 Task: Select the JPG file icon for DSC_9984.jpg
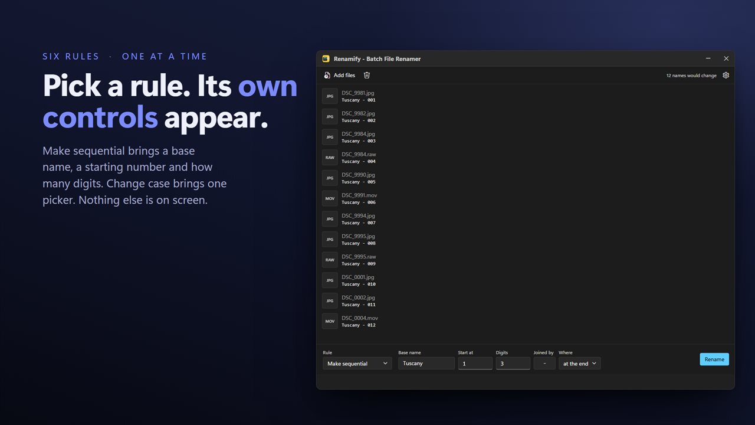tap(330, 137)
